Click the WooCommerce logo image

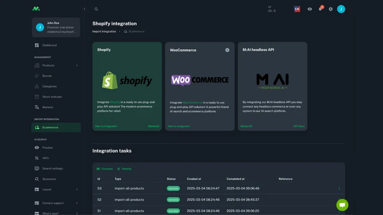click(200, 80)
